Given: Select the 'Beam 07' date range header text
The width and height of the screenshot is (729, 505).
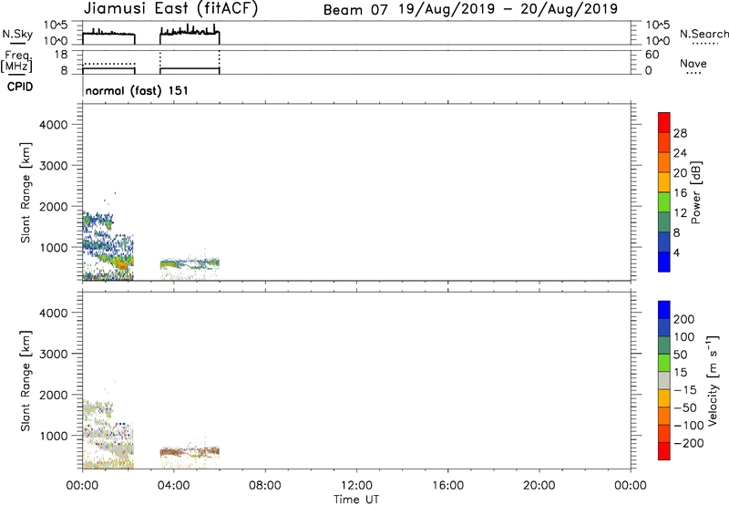Looking at the screenshot, I should pyautogui.click(x=470, y=9).
